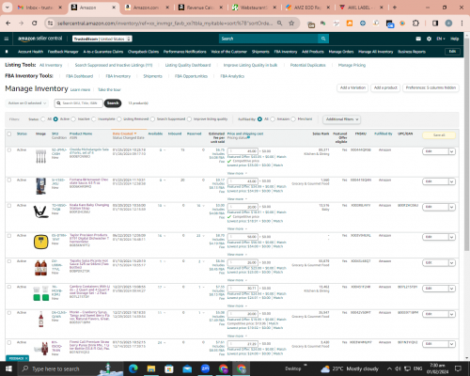This screenshot has height=376, width=470.
Task: Click the Amazon Seller Central logo
Action: coord(39,39)
